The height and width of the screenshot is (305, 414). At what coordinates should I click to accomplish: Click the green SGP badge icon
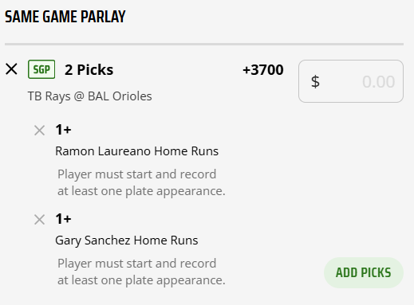(x=41, y=69)
